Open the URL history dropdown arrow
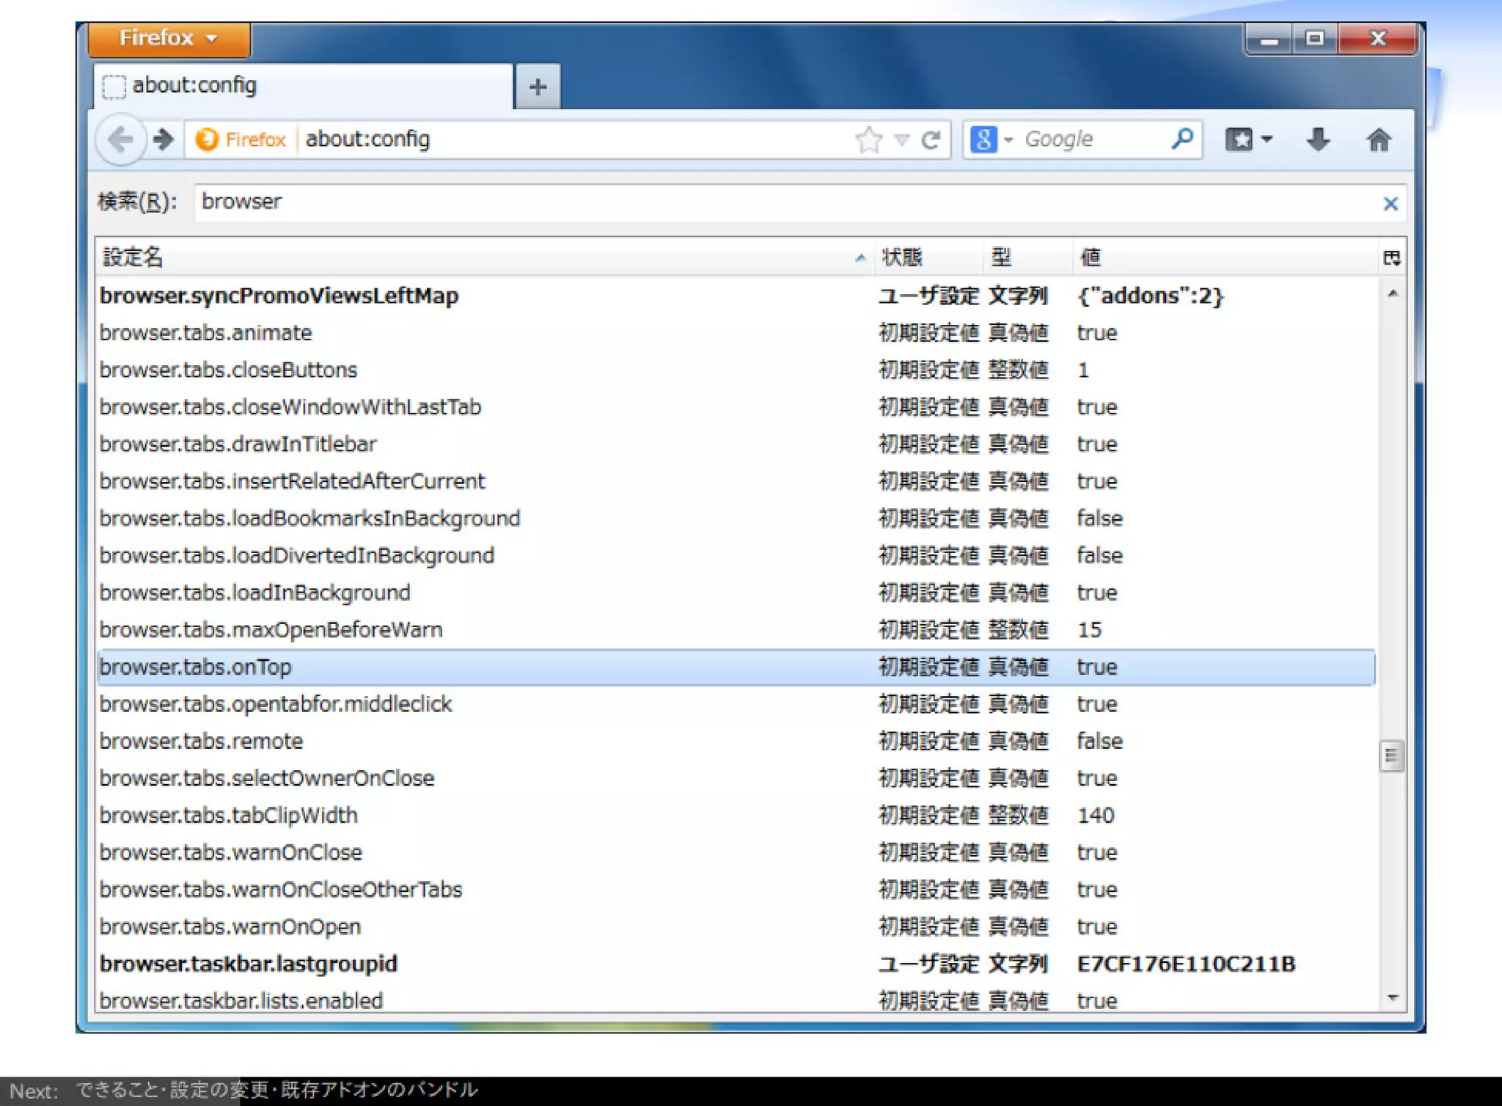The image size is (1502, 1106). 902,140
